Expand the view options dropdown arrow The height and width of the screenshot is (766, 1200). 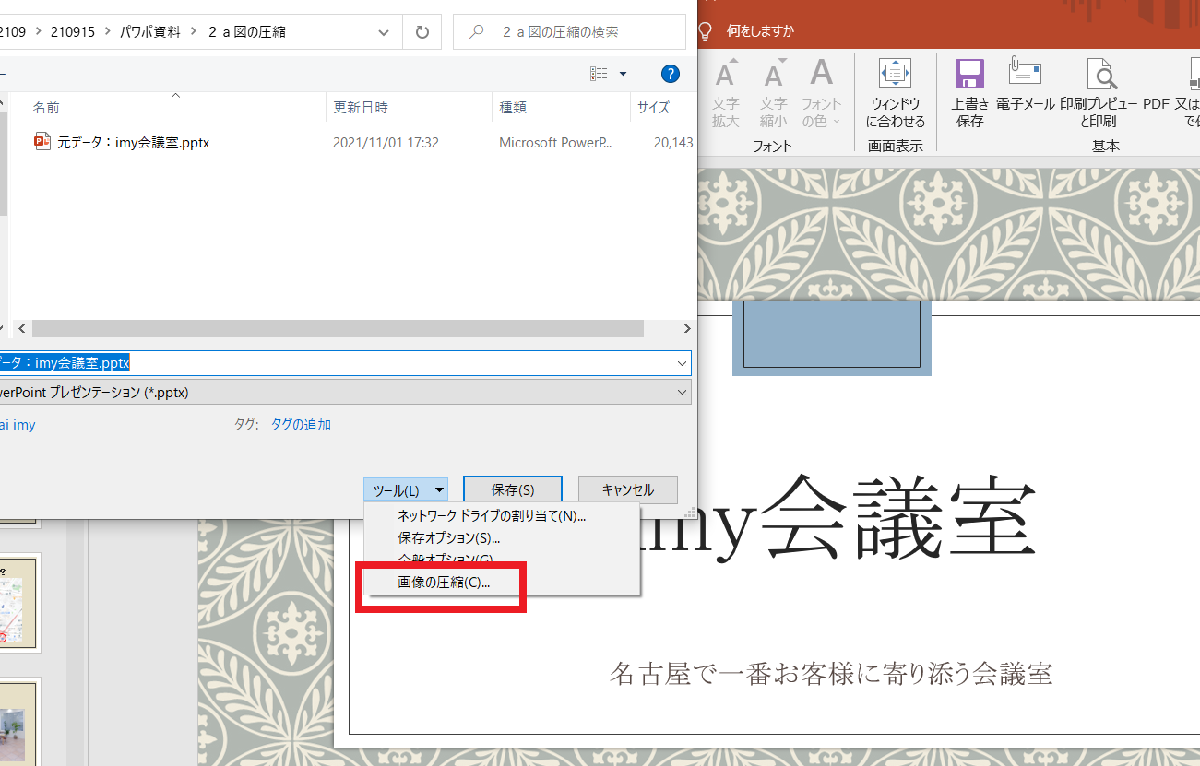[623, 74]
